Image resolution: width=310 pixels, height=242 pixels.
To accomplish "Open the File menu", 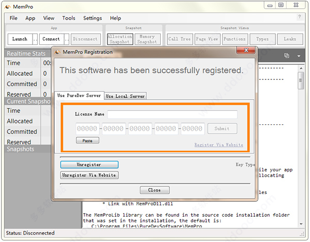I will point(13,18).
